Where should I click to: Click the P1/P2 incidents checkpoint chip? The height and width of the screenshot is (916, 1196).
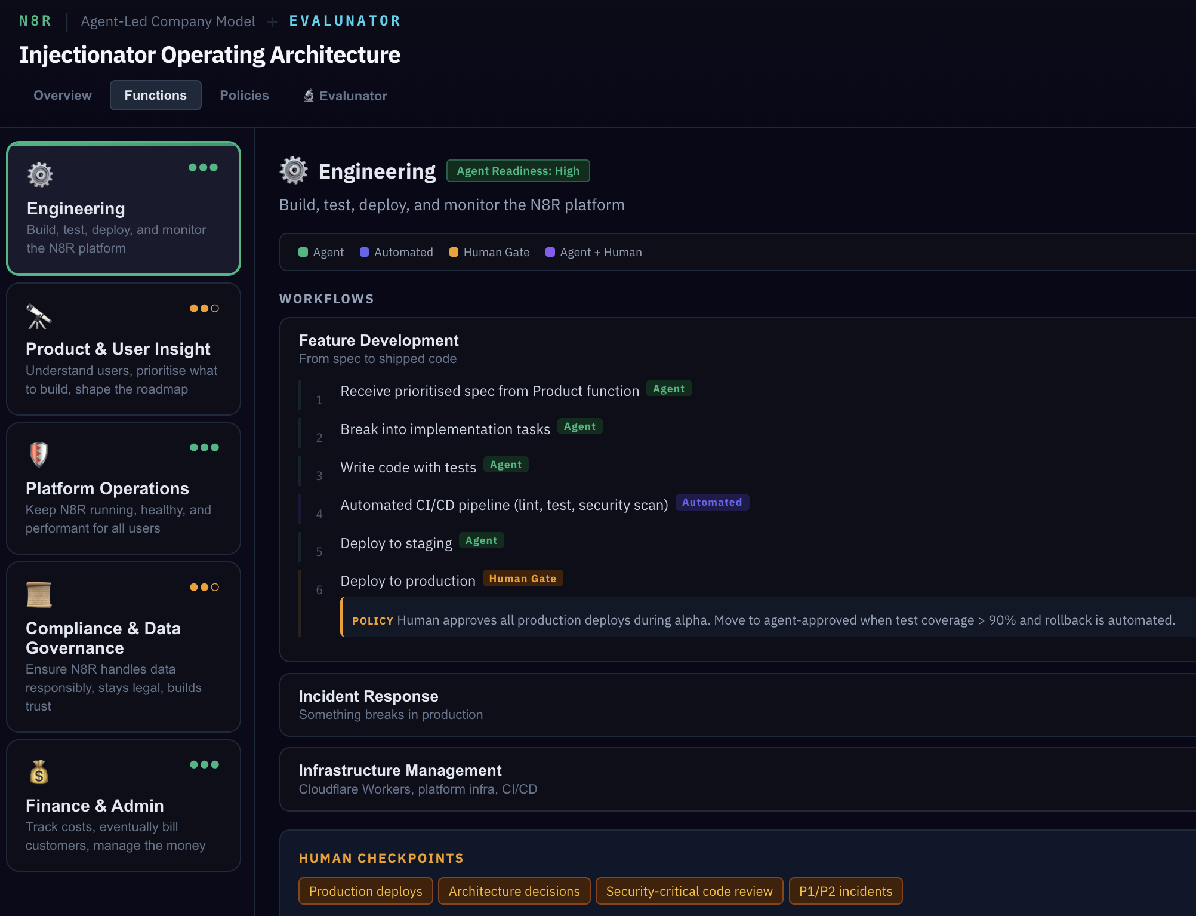click(x=846, y=891)
